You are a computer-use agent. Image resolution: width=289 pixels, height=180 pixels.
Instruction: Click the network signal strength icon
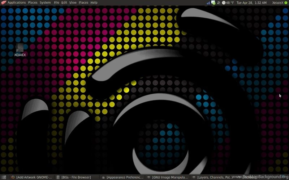[208, 3]
